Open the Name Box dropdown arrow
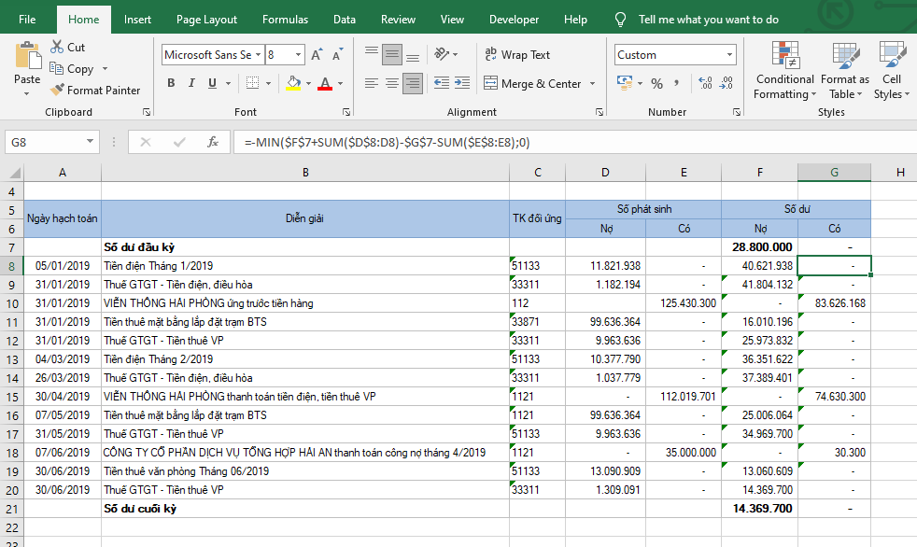Viewport: 917px width, 547px height. [x=91, y=142]
